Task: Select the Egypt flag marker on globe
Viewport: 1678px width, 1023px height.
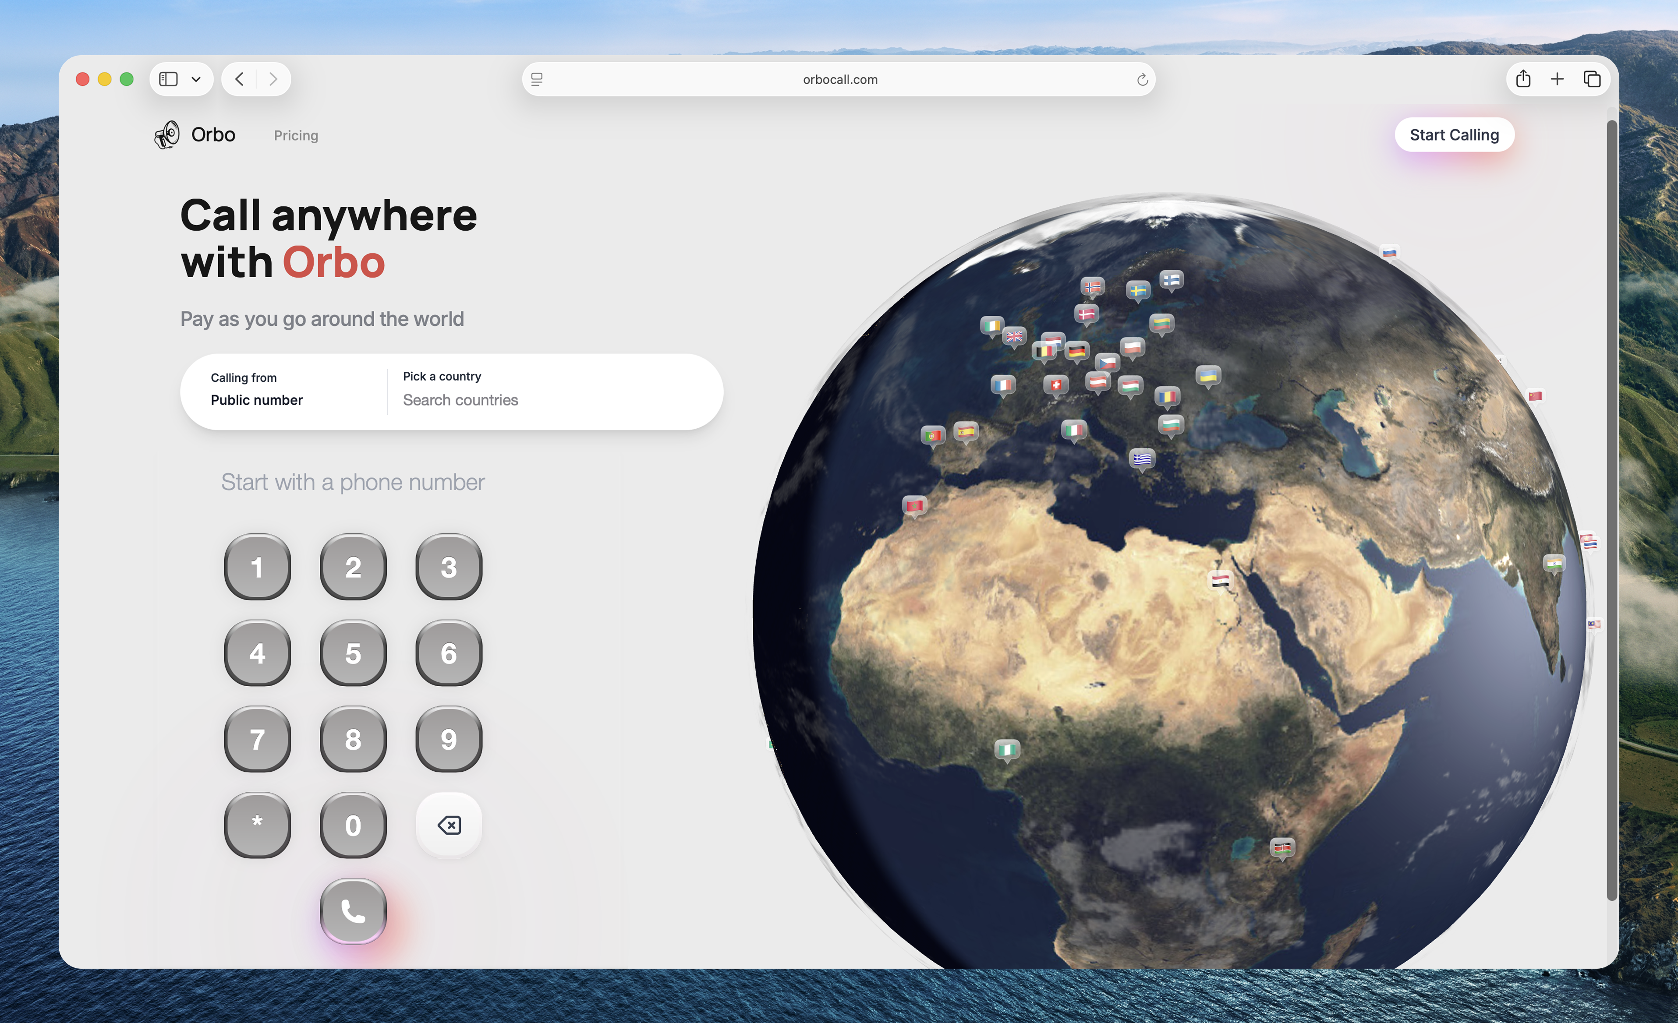Action: click(1220, 581)
